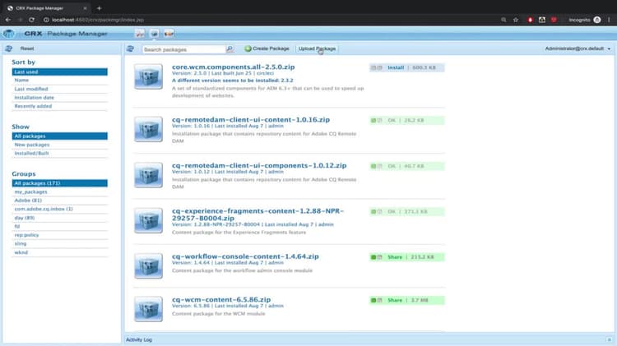Viewport: 617px width, 346px height.
Task: Open the browser three-dot menu
Action: [609, 20]
